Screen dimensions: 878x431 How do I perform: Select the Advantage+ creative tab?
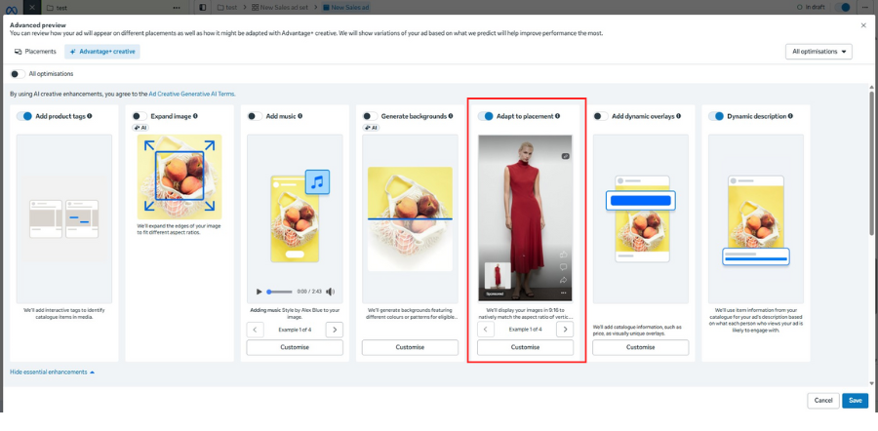click(x=101, y=52)
